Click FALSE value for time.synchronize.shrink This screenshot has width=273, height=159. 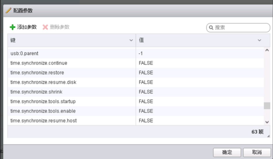coord(146,92)
